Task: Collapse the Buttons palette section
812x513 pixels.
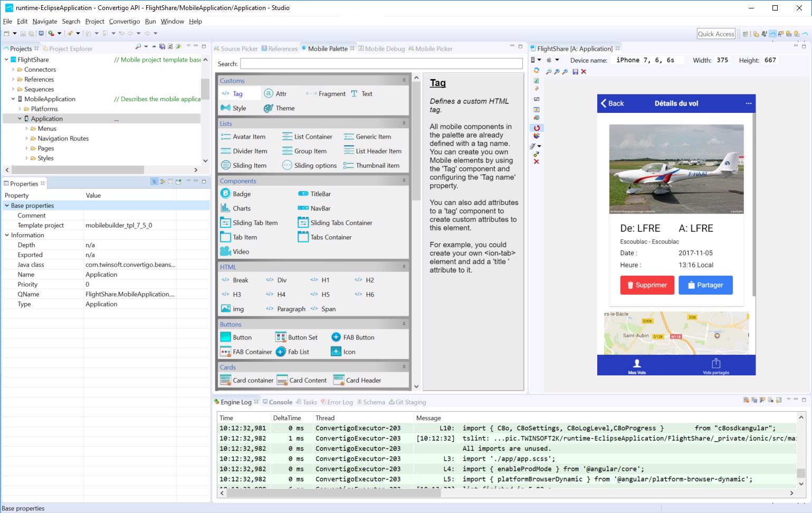Action: [x=404, y=324]
